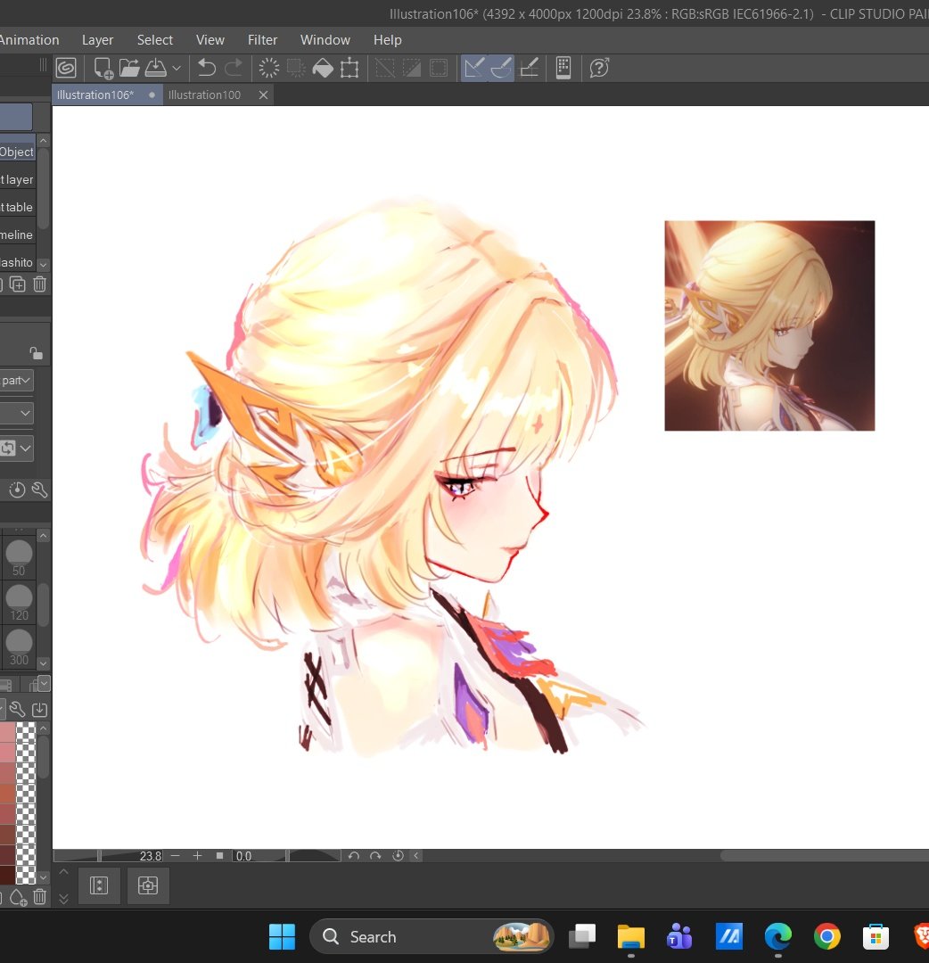This screenshot has height=963, width=929.
Task: Zoom in with plus button
Action: click(x=197, y=855)
